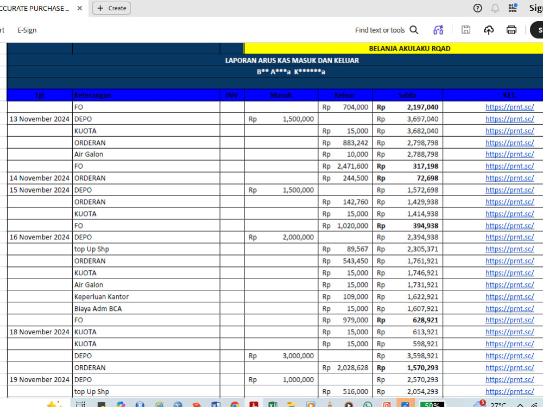Screen dimensions: 543x407
Task: Click the search magnifier icon
Action: (414, 30)
